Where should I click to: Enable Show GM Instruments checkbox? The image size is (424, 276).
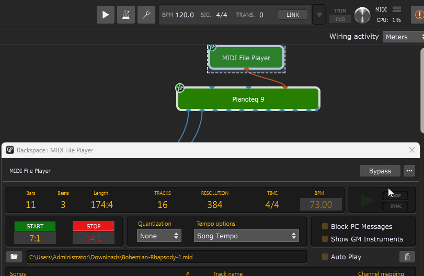point(325,239)
